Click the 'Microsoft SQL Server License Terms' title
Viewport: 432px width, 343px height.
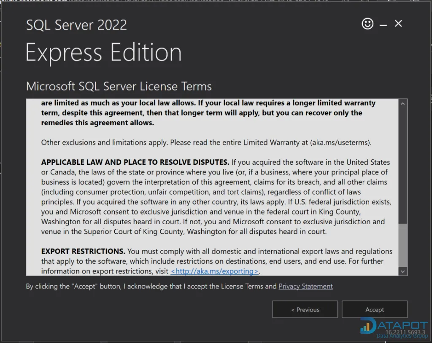(x=119, y=86)
